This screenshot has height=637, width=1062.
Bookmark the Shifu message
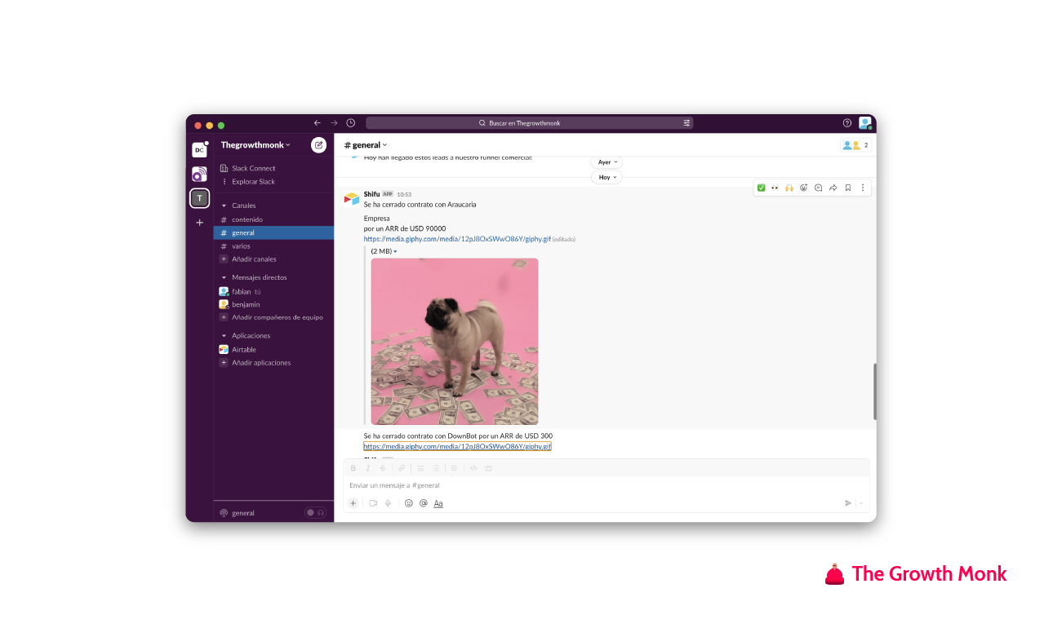(848, 188)
